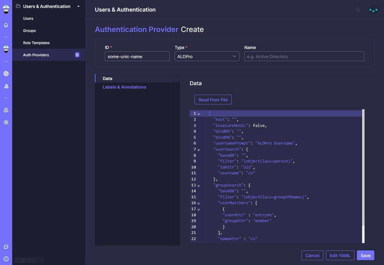This screenshot has height=265, width=384.
Task: Fold the groupSearch block at line 13
Action: coord(199,186)
